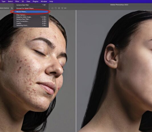This screenshot has width=152, height=132.
Task: Open Filter Gallery...
Action: pyautogui.click(x=31, y=15)
